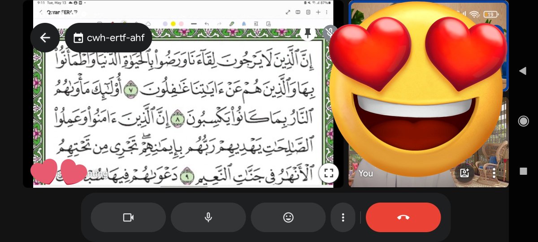Toggle the camera on or off
538x242 pixels.
coord(128,217)
